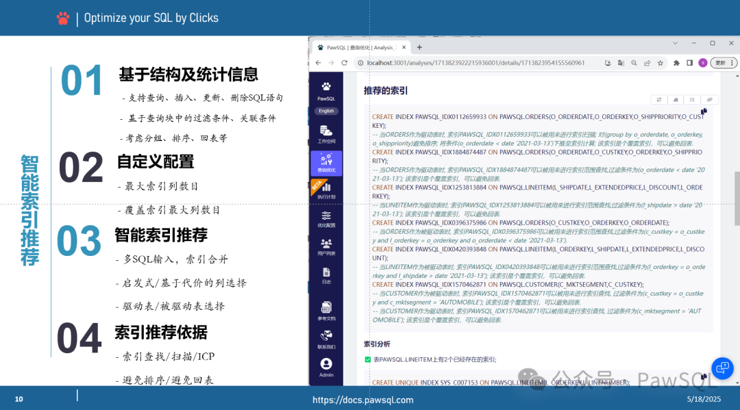Viewport: 740px width, 410px height.
Task: Open the 优化配置 settings sidebar item
Action: coord(326,219)
